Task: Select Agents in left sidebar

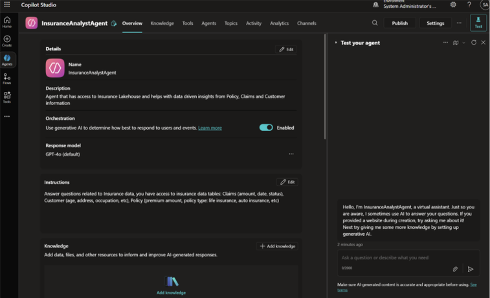Action: [7, 60]
